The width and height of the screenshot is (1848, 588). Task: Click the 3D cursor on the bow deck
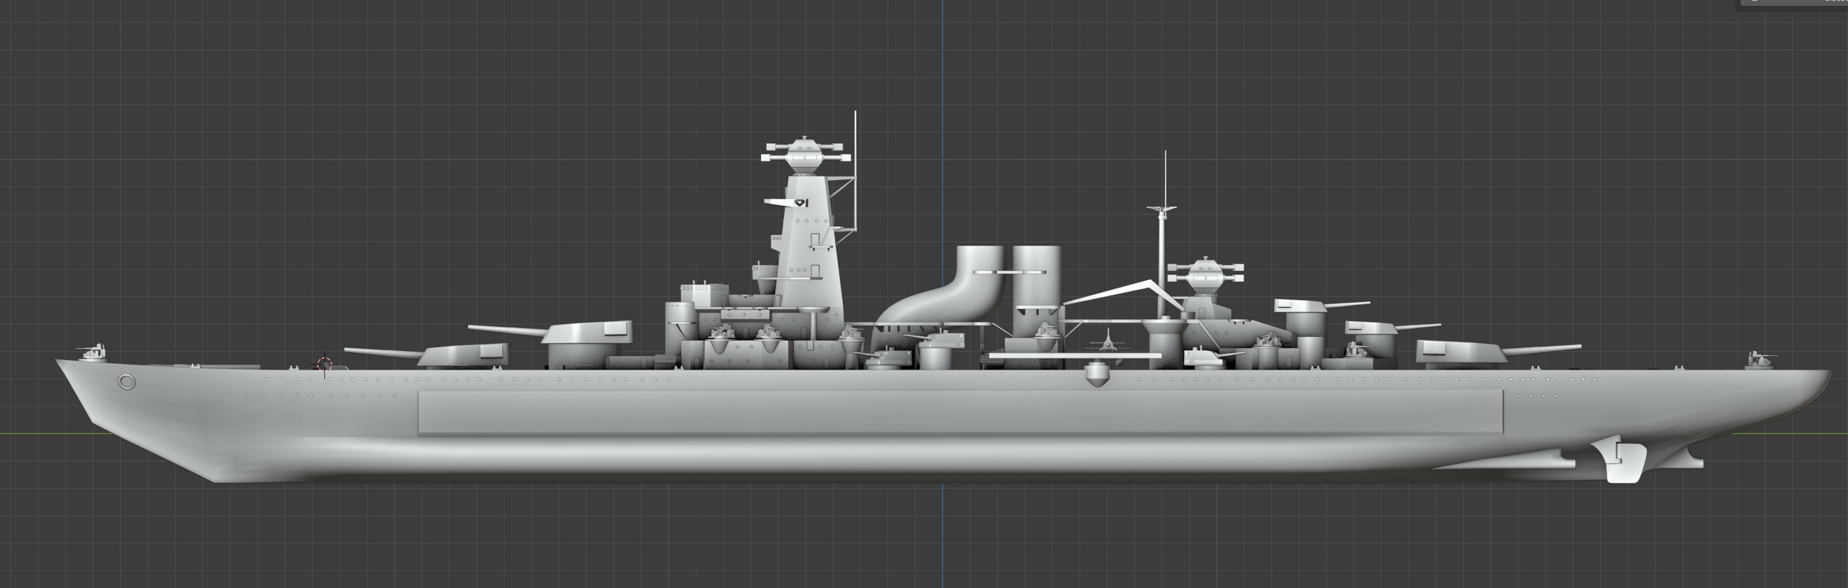point(325,364)
